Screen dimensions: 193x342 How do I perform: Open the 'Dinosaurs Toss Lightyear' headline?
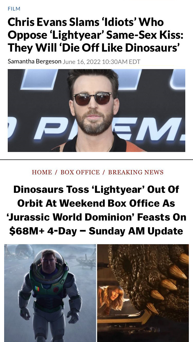click(97, 210)
